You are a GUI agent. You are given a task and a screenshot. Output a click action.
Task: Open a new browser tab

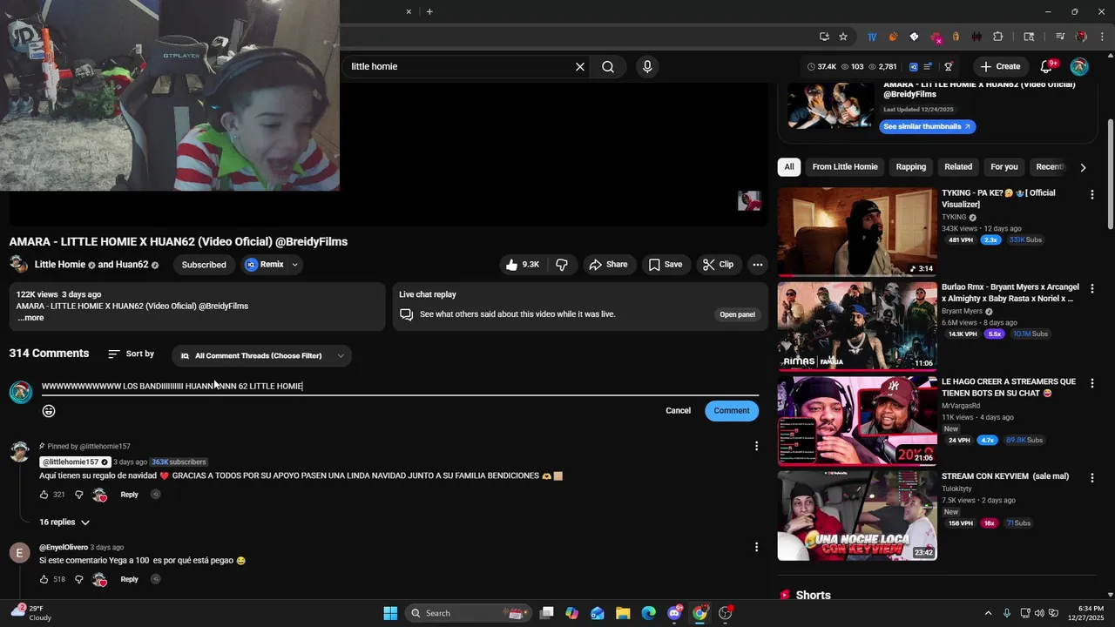(x=429, y=11)
